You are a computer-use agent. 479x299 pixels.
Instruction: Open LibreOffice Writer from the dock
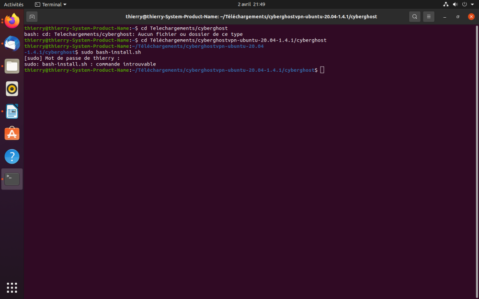(x=12, y=111)
